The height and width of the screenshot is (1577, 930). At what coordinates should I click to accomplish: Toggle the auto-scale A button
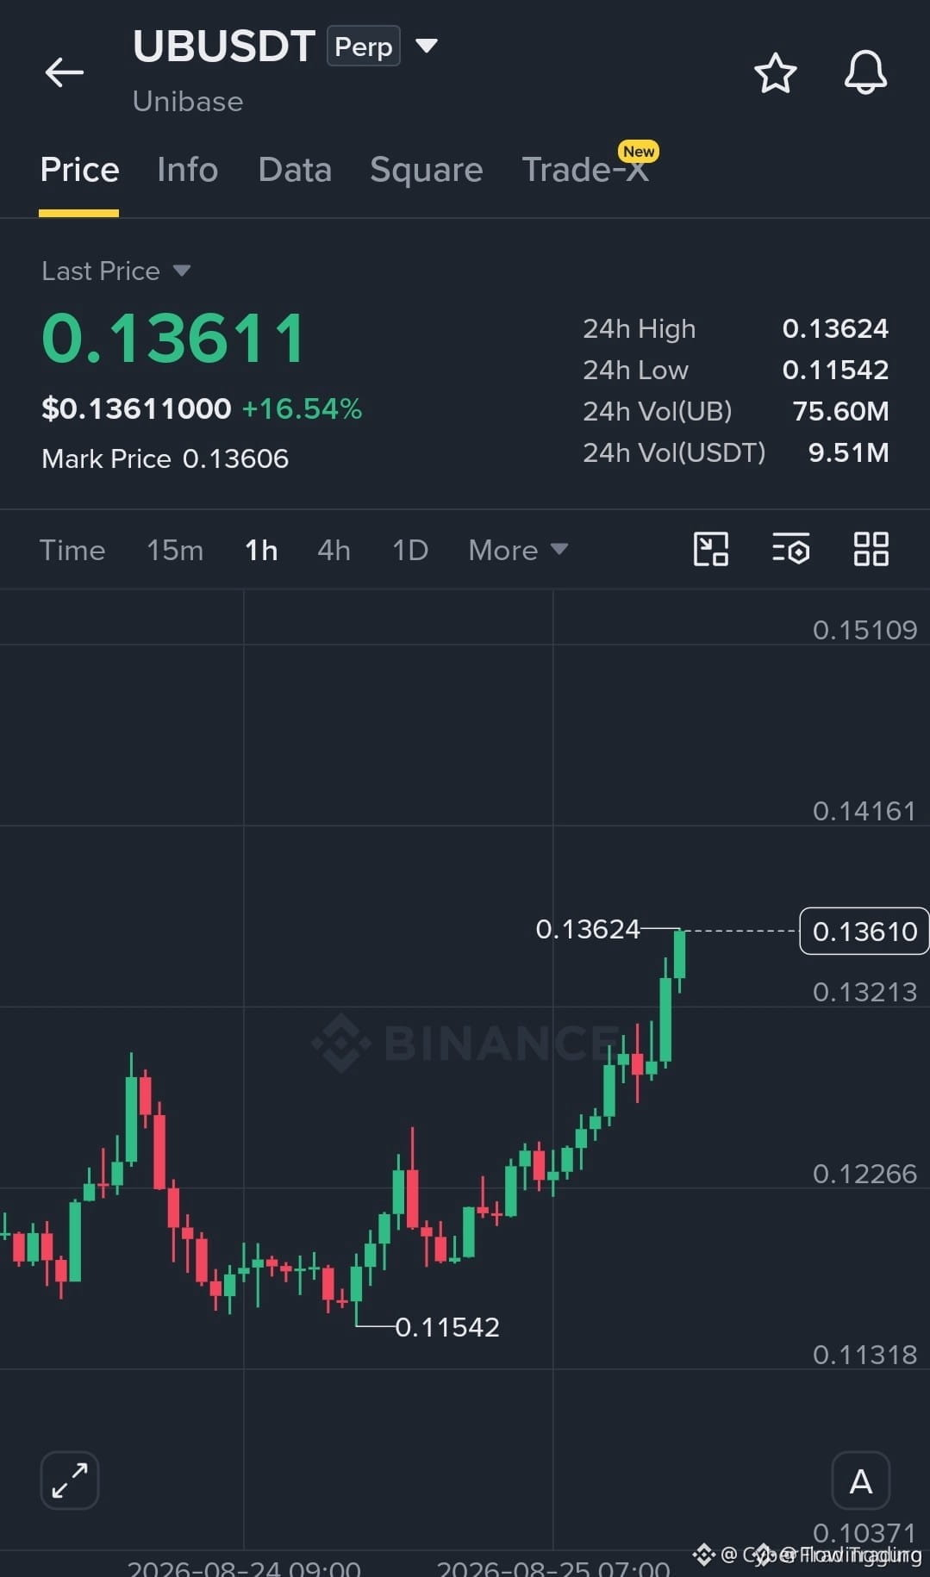(x=860, y=1480)
